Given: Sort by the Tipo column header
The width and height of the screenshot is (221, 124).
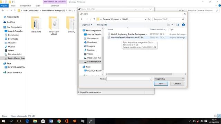Looking at the screenshot, I should coord(171,29).
